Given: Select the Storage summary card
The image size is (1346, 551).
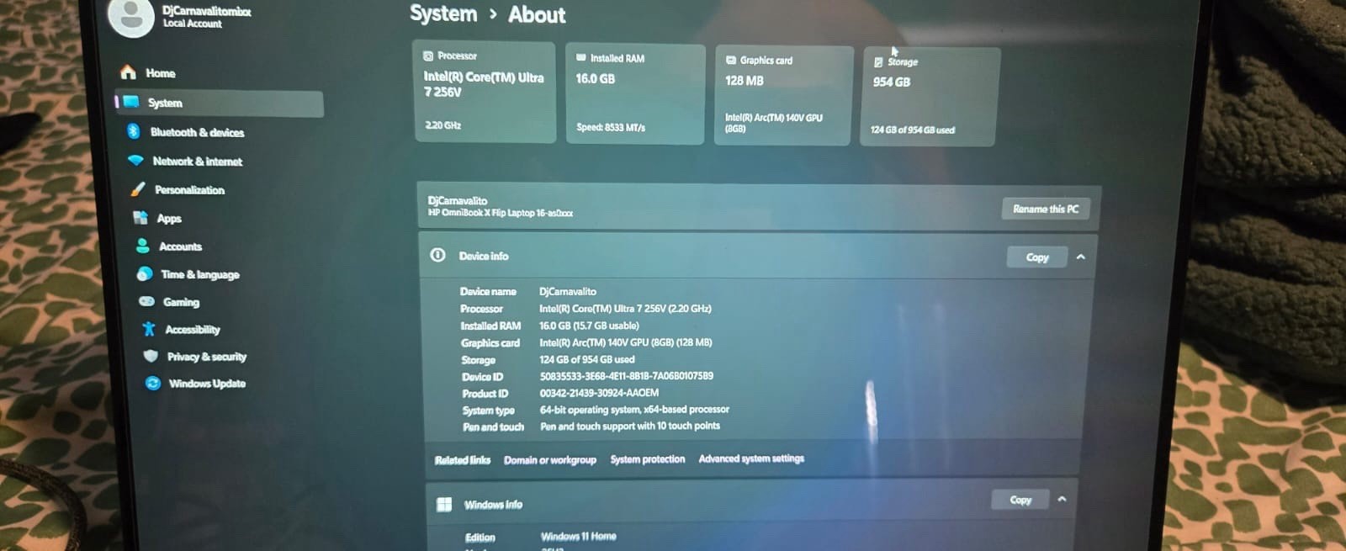Looking at the screenshot, I should coord(930,97).
